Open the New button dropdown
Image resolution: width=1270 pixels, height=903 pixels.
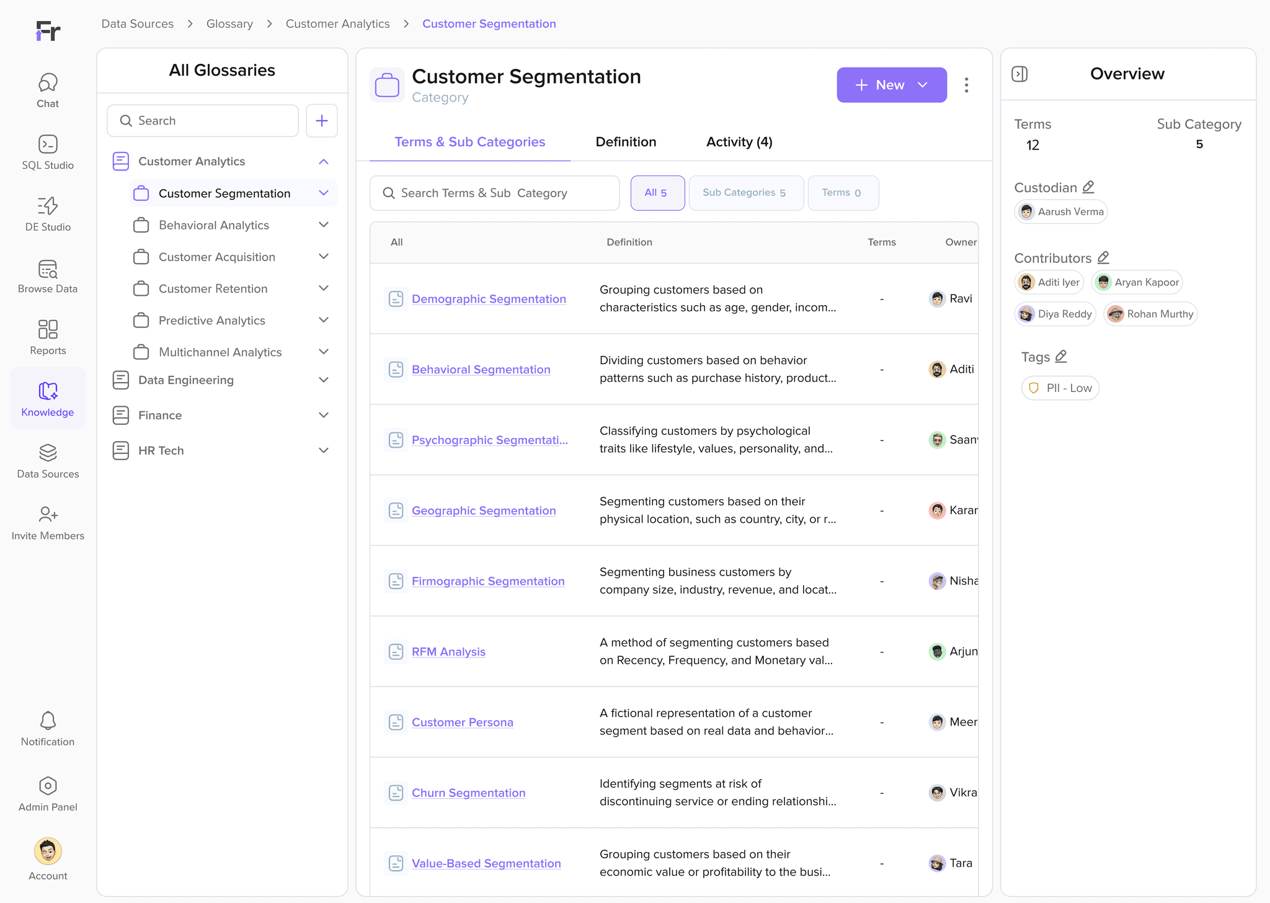(x=923, y=85)
